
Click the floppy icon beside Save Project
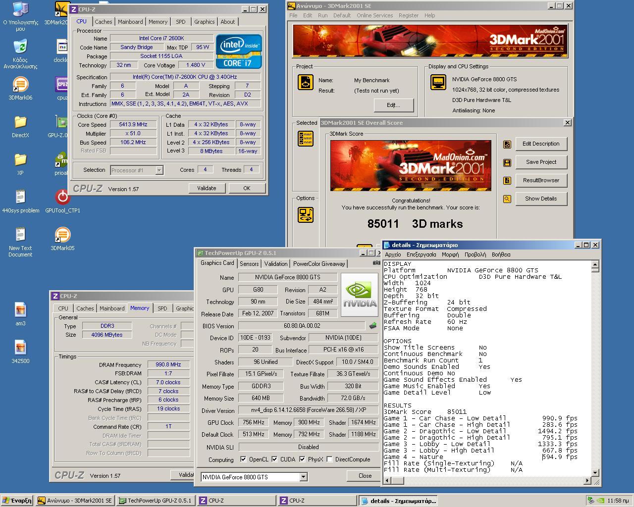tap(507, 162)
